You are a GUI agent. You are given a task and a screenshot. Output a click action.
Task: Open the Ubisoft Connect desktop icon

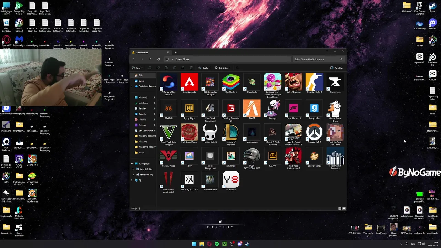pos(19,26)
